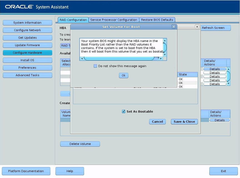The height and width of the screenshot is (178, 240).
Task: Click message box right scroll arrow
Action: click(161, 59)
